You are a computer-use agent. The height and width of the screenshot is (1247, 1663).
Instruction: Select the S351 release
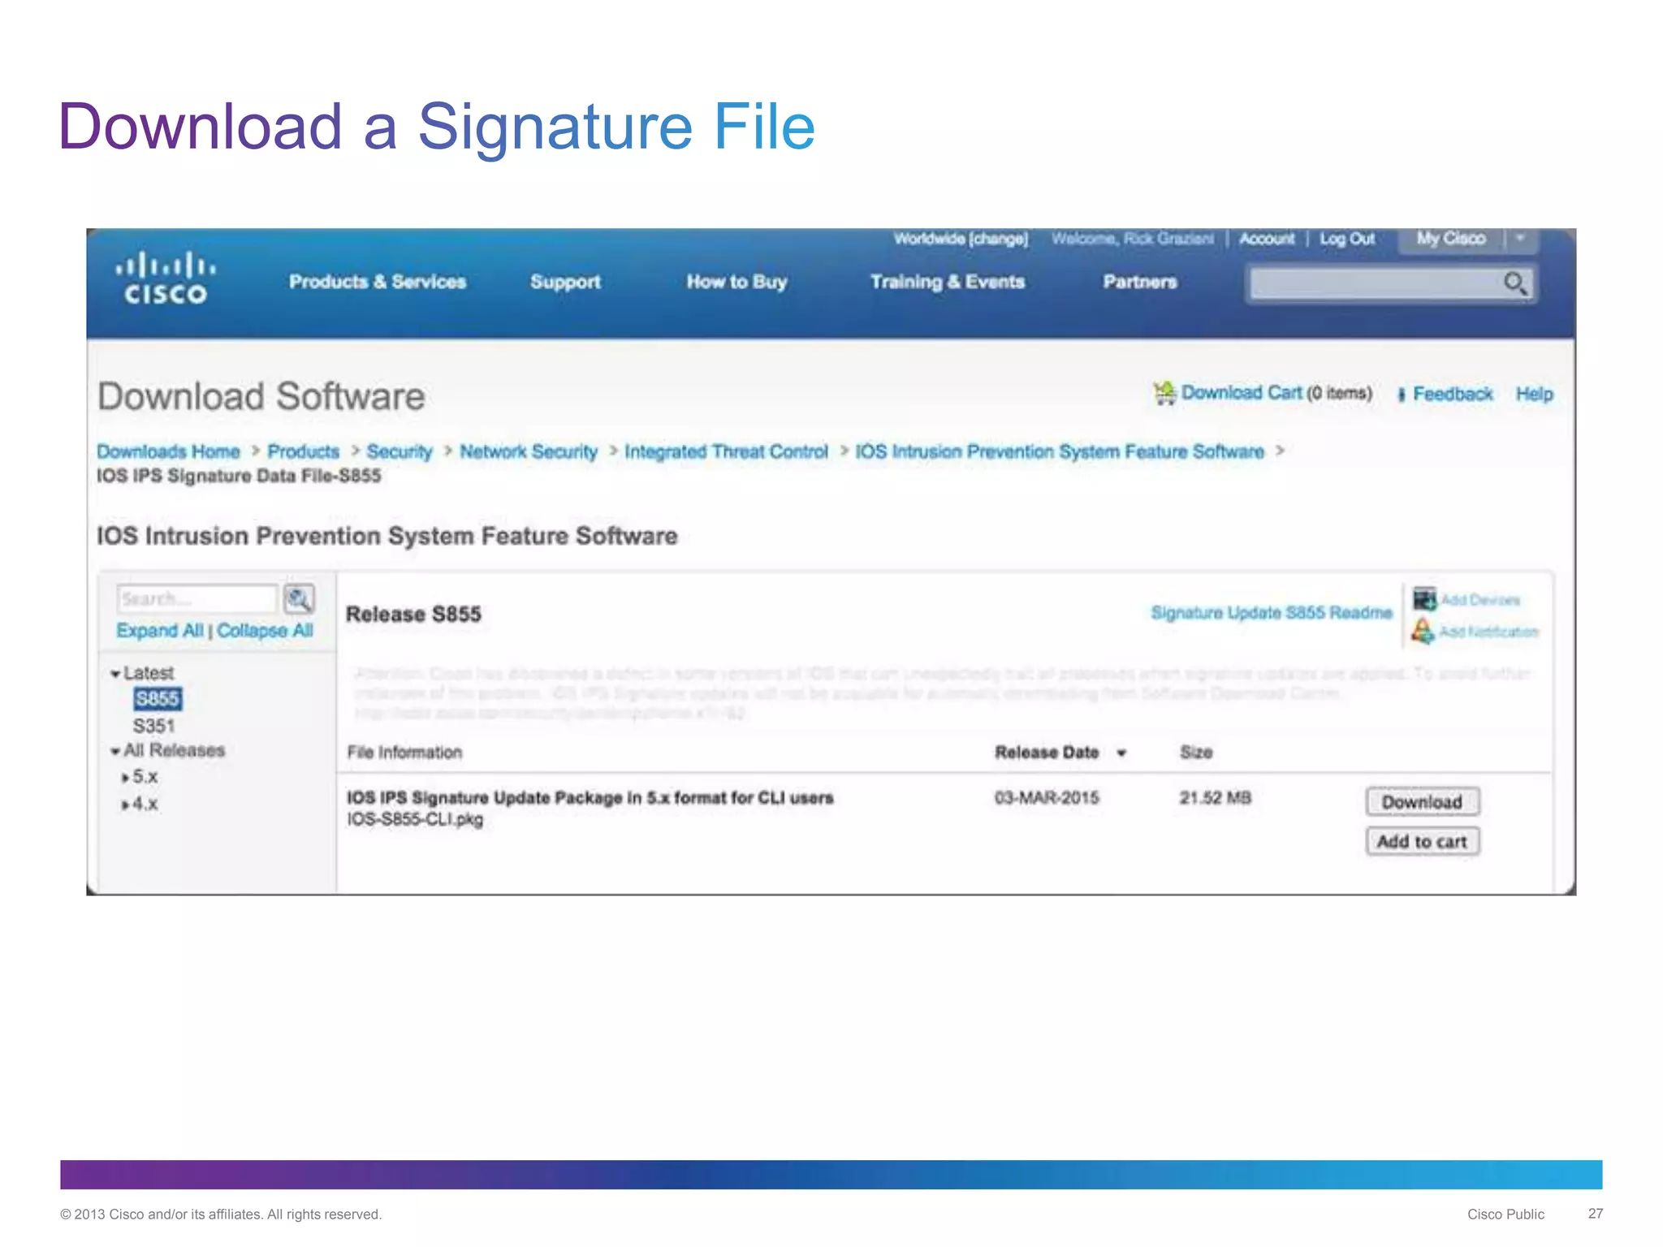(x=153, y=726)
